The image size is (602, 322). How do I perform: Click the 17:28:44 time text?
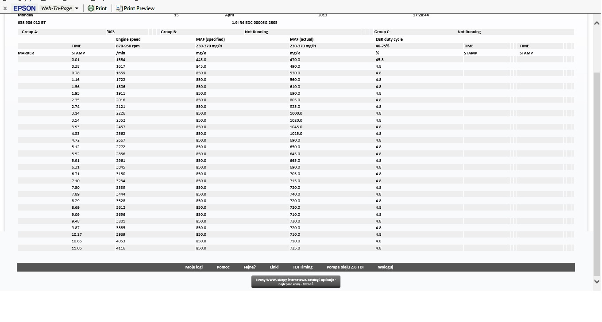pyautogui.click(x=421, y=15)
